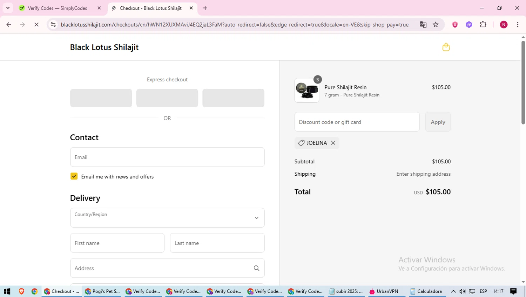Screen dimensions: 526x297
Task: Expand the Country/Region dropdown
Action: coord(167,218)
